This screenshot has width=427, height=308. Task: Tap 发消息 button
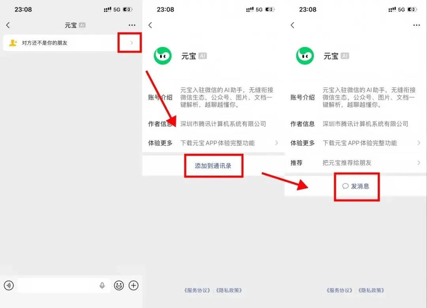(x=356, y=186)
